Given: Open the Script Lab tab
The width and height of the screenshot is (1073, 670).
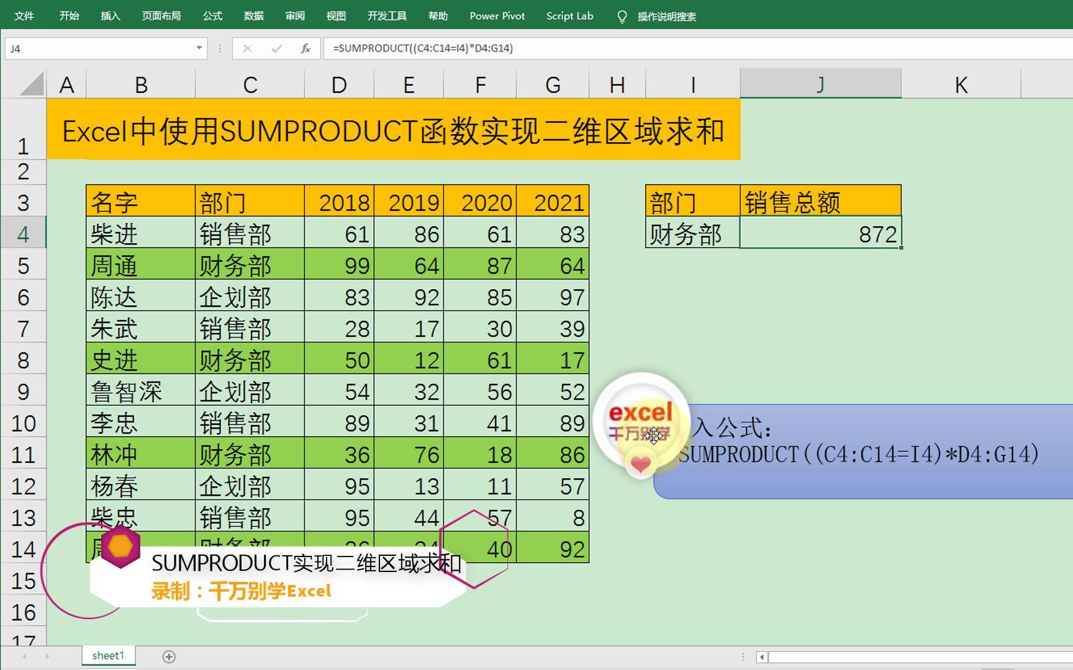Looking at the screenshot, I should [x=570, y=16].
